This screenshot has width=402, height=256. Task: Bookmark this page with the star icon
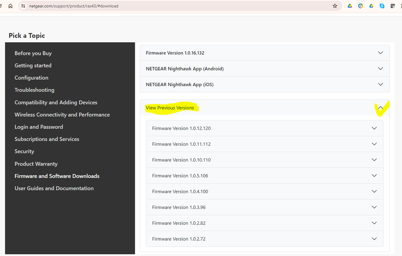coord(335,6)
